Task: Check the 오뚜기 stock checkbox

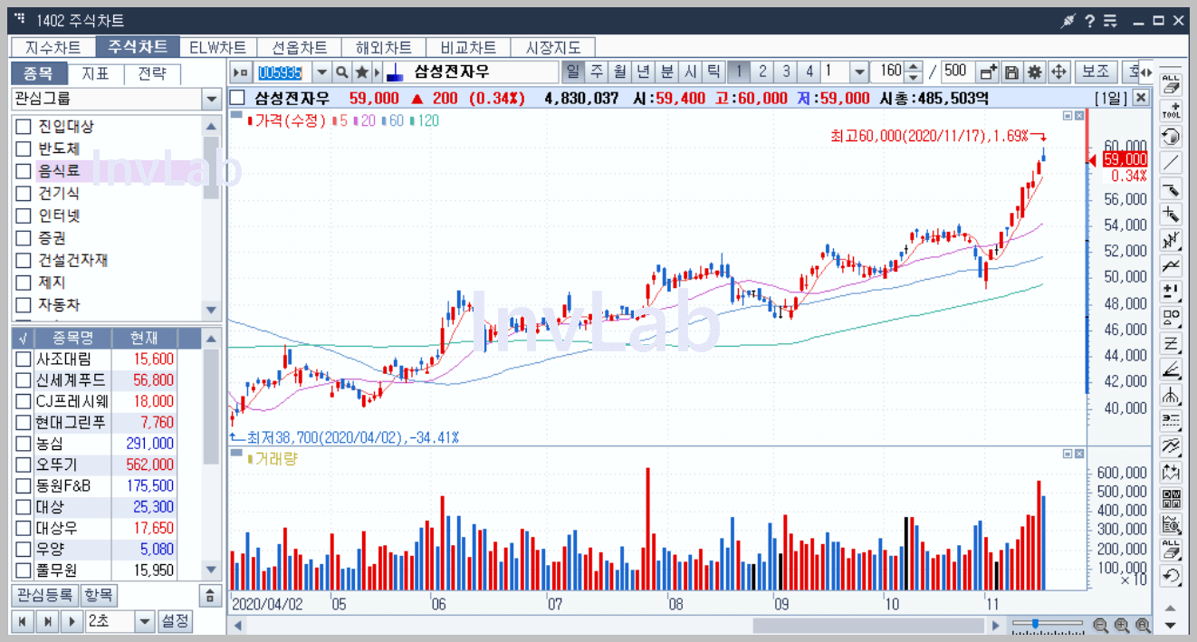Action: point(24,465)
